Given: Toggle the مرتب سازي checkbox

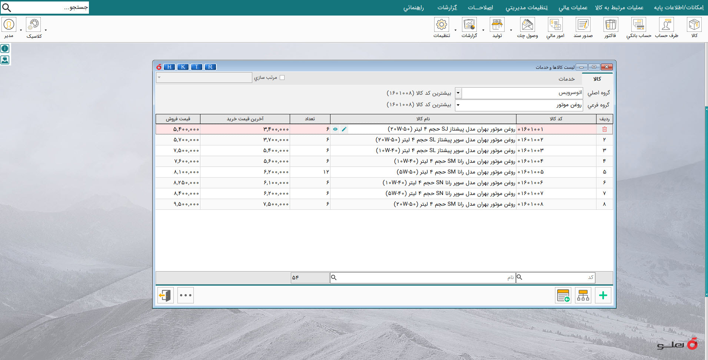Looking at the screenshot, I should click(282, 77).
